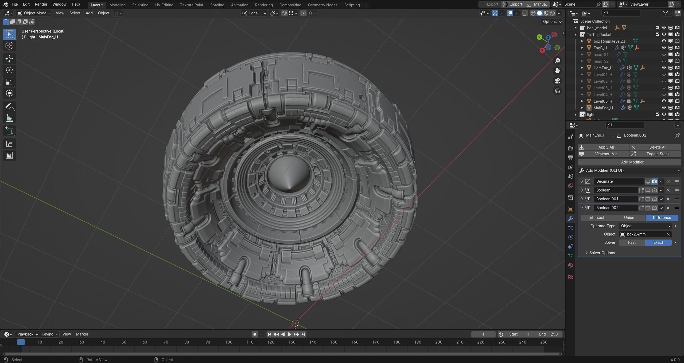
Task: Uncheck the TinTin_Rocket collection checkbox
Action: tap(657, 34)
